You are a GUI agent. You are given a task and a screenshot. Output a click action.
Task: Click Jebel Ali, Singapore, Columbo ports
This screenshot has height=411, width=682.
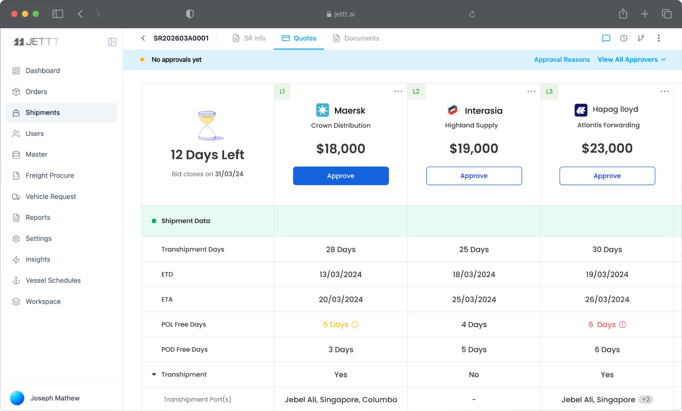[x=341, y=400]
